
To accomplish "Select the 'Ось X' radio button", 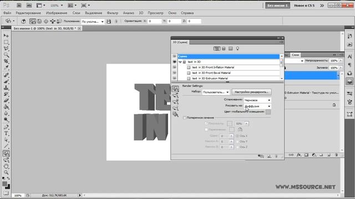I will (237, 136).
